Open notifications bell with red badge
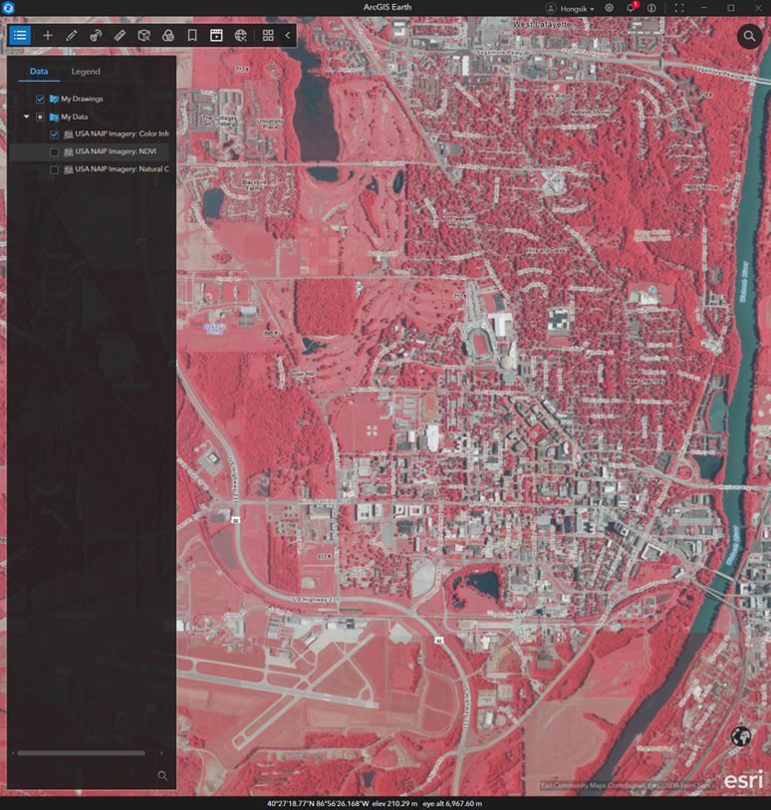771x810 pixels. point(632,7)
